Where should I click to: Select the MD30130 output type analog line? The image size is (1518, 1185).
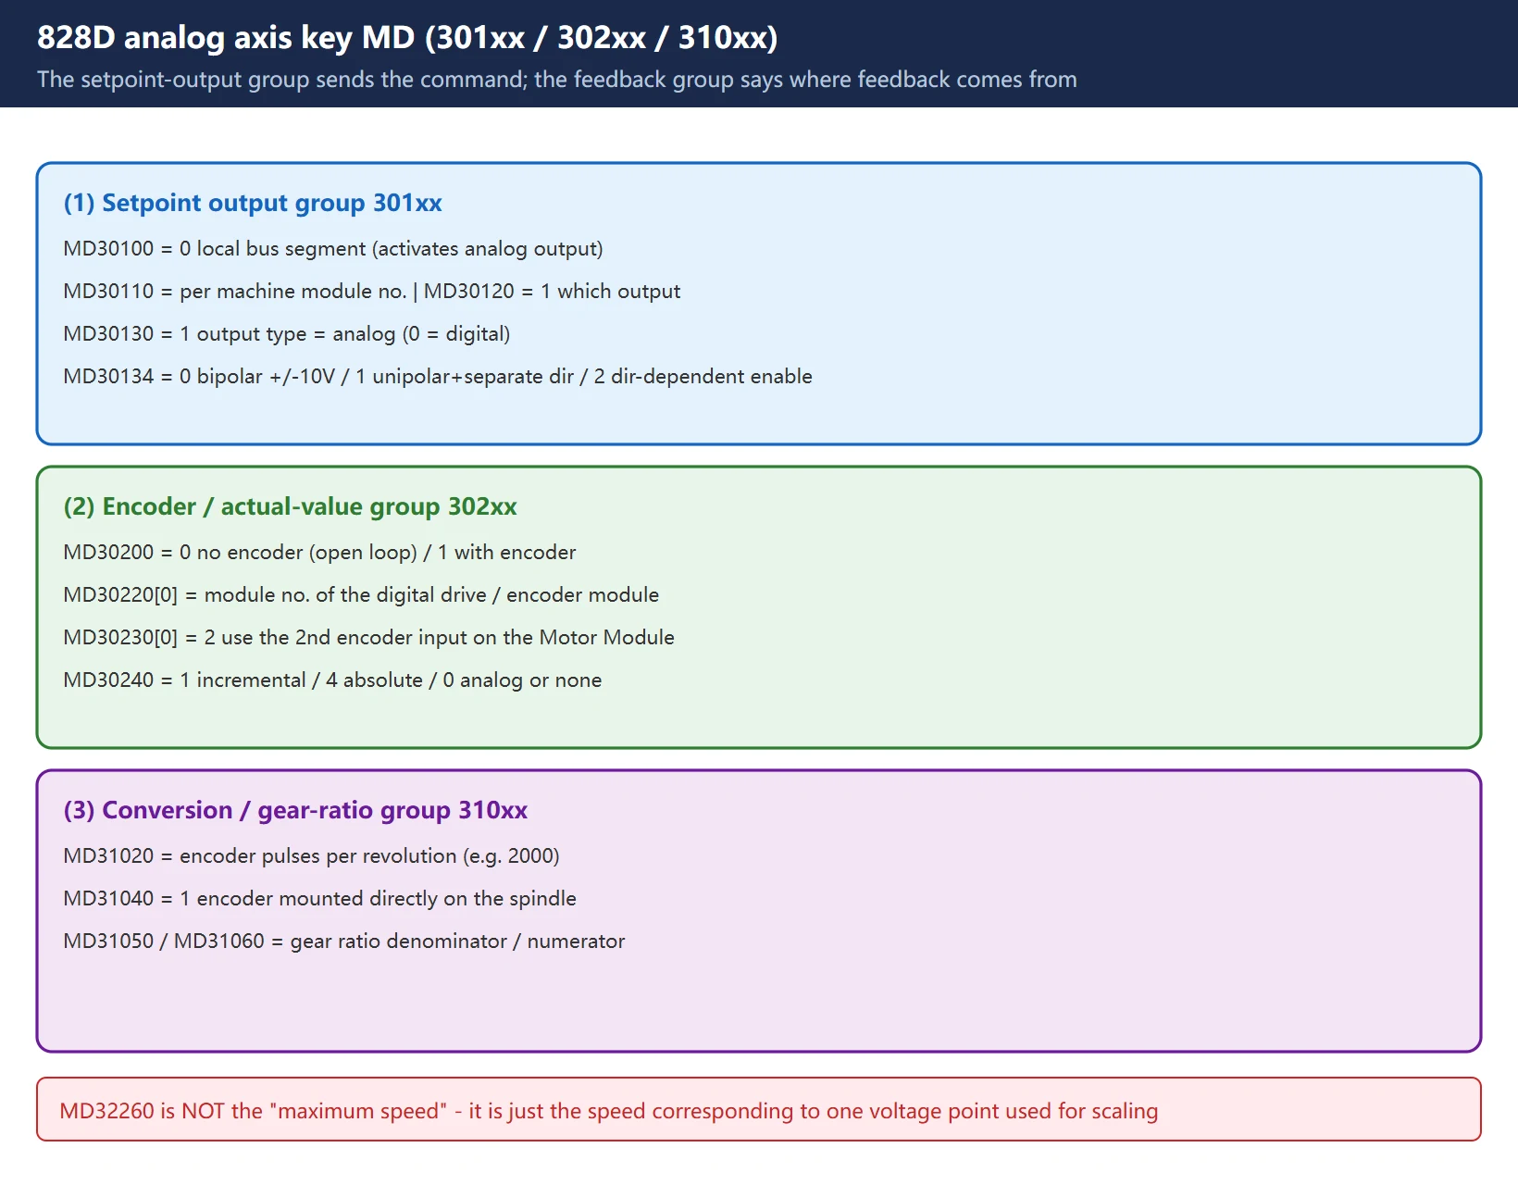287,333
